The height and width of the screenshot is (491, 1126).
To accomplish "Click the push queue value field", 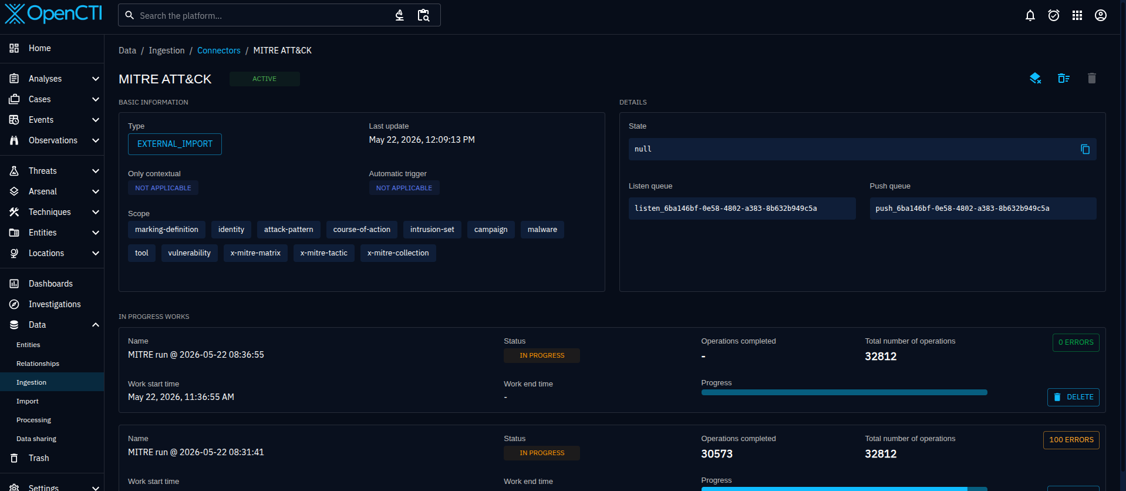I will point(983,208).
